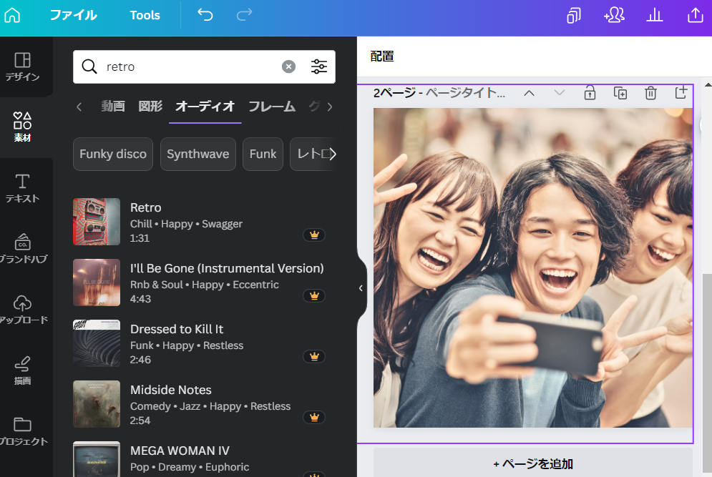Open the 配置 position option
This screenshot has width=712, height=477.
click(x=382, y=56)
